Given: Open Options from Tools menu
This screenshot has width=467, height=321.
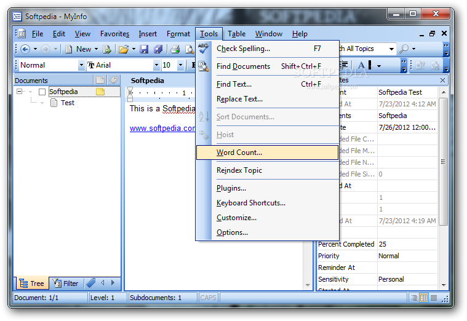Looking at the screenshot, I should (268, 232).
